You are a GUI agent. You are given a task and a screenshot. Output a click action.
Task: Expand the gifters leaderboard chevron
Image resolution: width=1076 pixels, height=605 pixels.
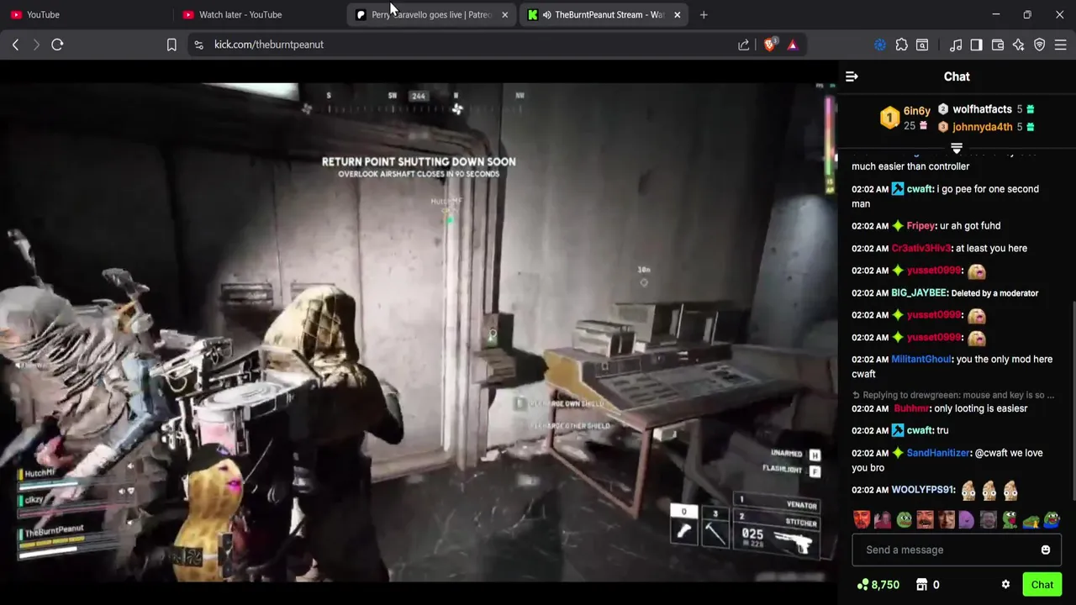pos(957,148)
